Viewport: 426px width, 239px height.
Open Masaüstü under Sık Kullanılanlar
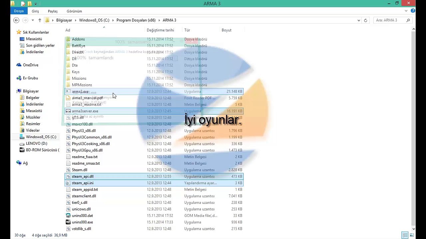coord(34,39)
